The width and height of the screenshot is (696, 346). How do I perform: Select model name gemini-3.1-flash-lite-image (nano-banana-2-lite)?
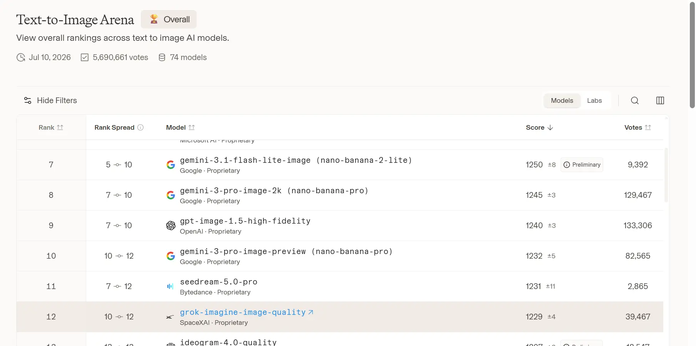coord(296,160)
